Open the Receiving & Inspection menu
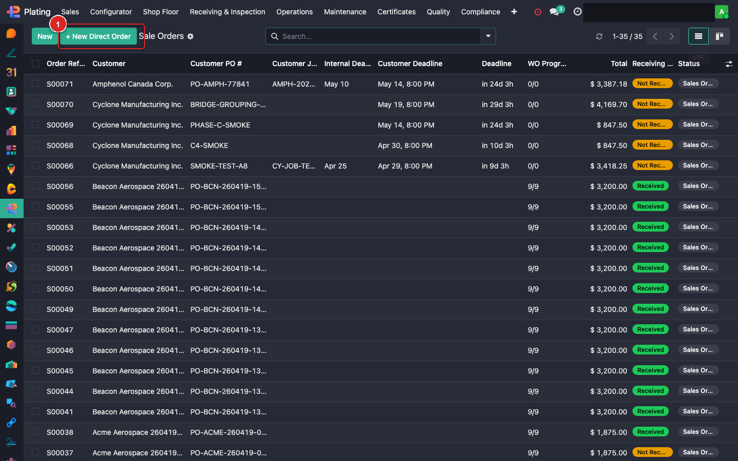This screenshot has height=461, width=738. 227,11
